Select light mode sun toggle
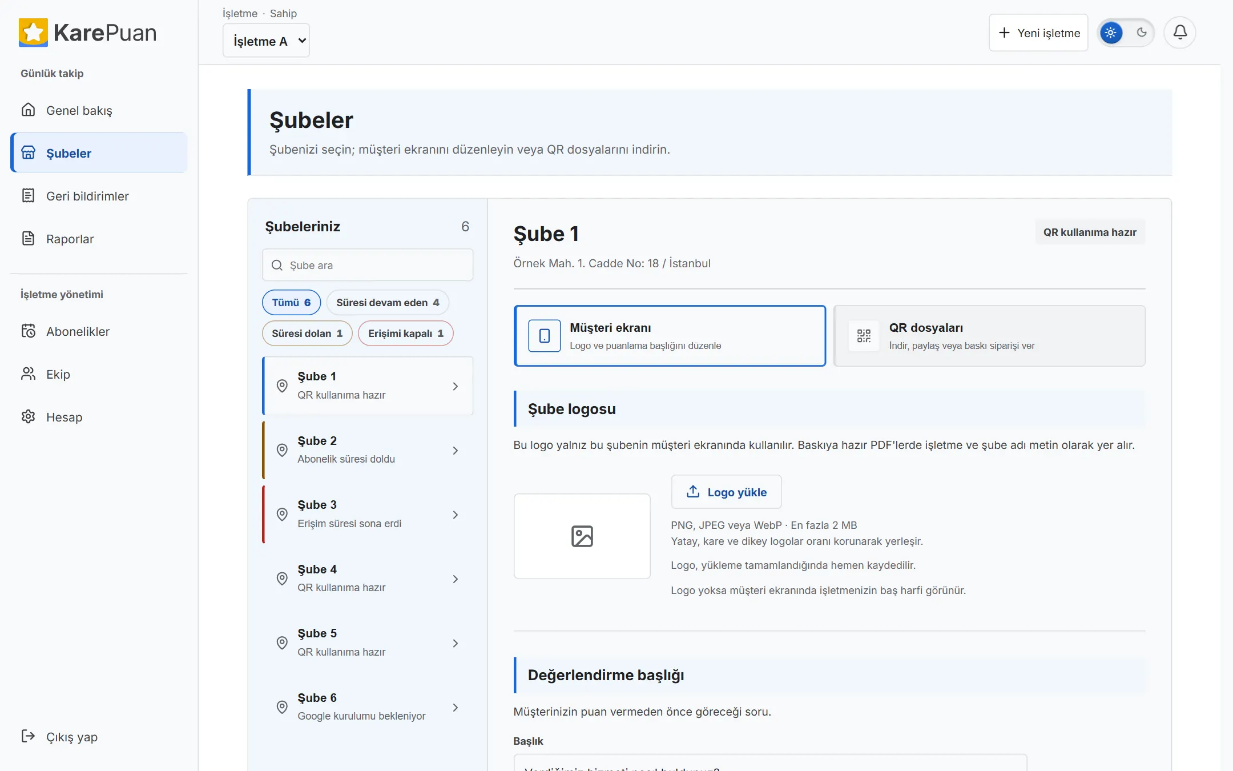 pyautogui.click(x=1110, y=33)
